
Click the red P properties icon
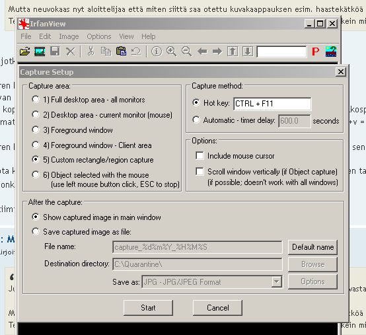pyautogui.click(x=315, y=51)
